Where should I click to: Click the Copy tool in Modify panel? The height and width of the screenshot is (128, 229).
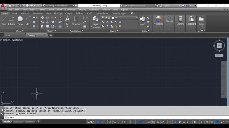pyautogui.click(x=42, y=22)
